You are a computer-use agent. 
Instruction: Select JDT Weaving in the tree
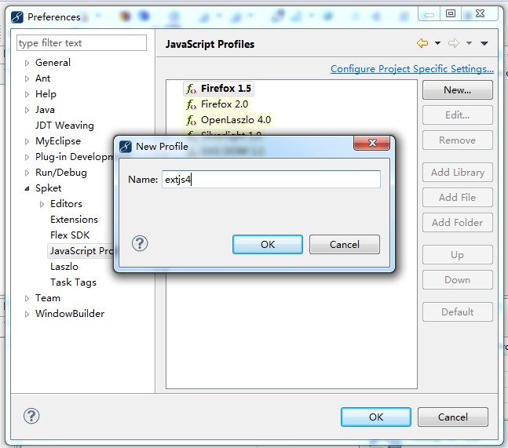pyautogui.click(x=64, y=126)
